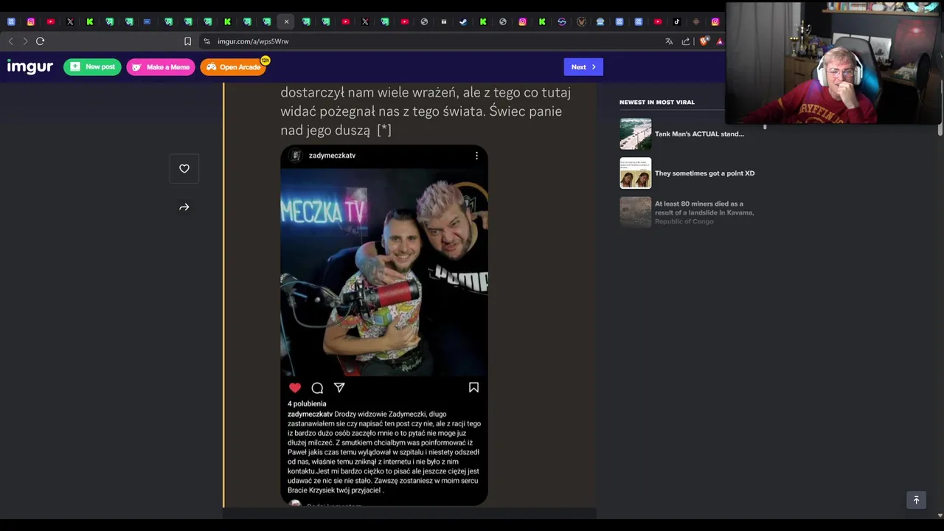Switch to the circular lion emblem tab

click(x=581, y=21)
